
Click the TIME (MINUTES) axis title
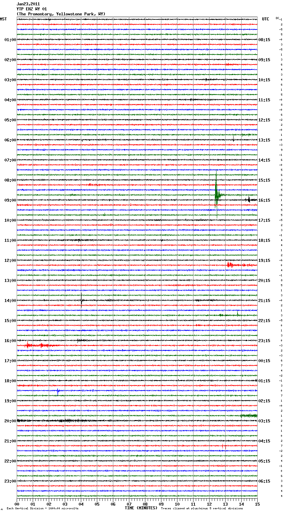coord(141,508)
